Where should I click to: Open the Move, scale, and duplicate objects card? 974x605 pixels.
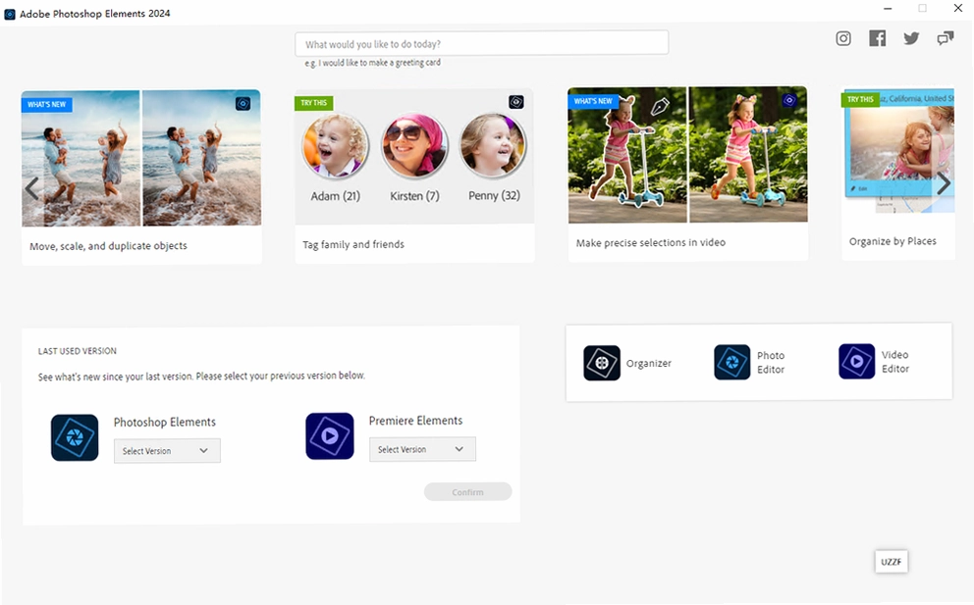pos(141,176)
